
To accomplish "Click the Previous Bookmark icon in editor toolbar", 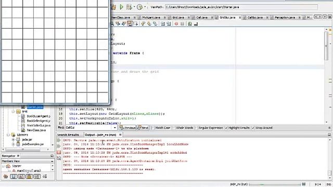I will point(143,24).
